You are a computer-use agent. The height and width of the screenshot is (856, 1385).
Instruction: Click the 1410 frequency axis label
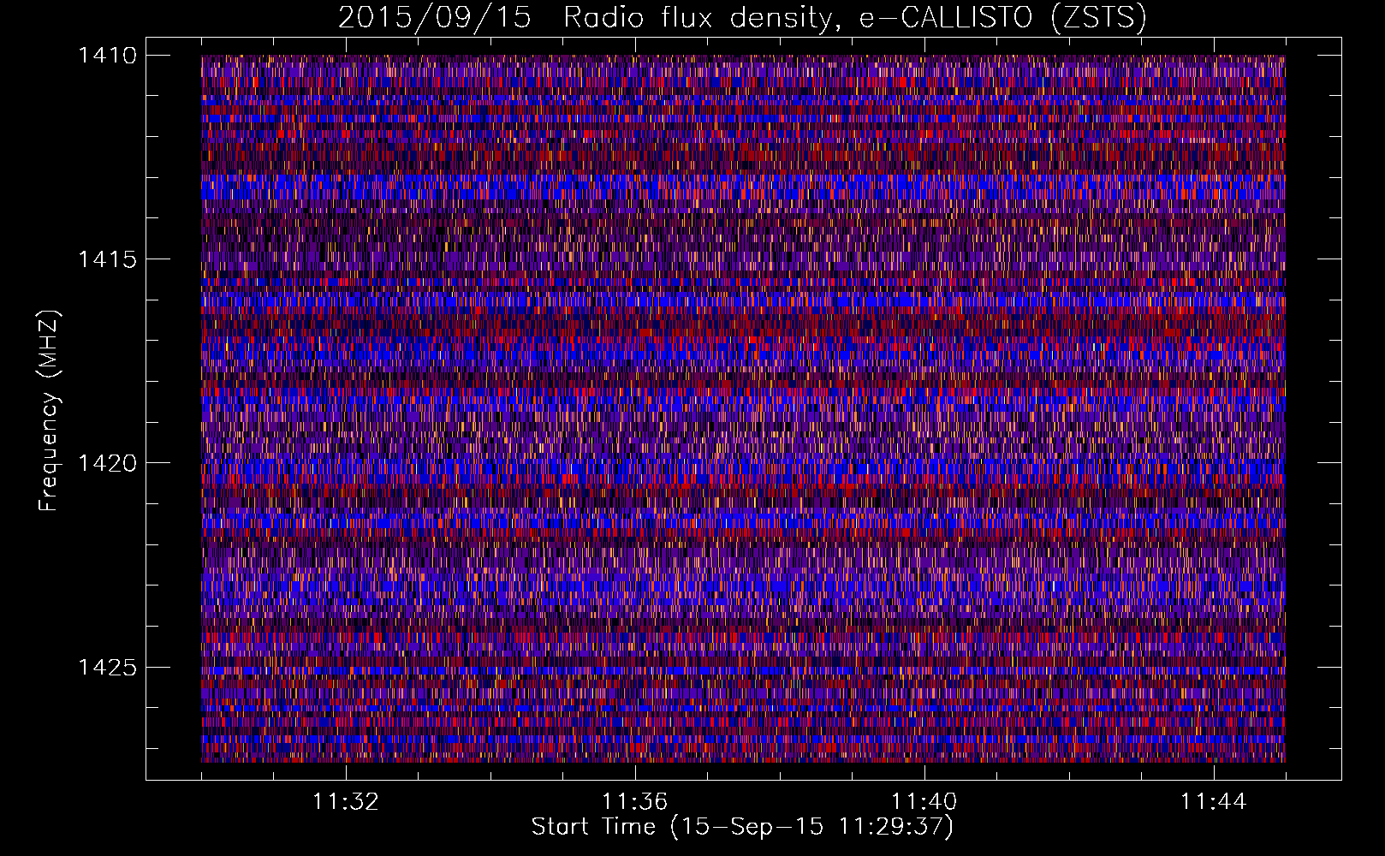[106, 56]
